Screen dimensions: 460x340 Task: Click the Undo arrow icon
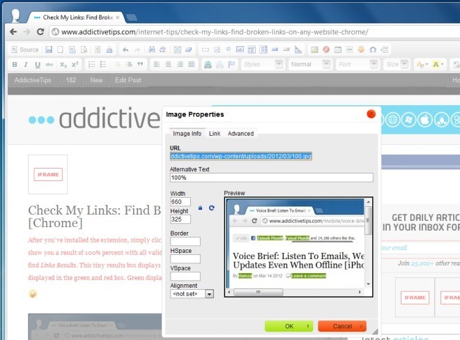pyautogui.click(x=125, y=50)
